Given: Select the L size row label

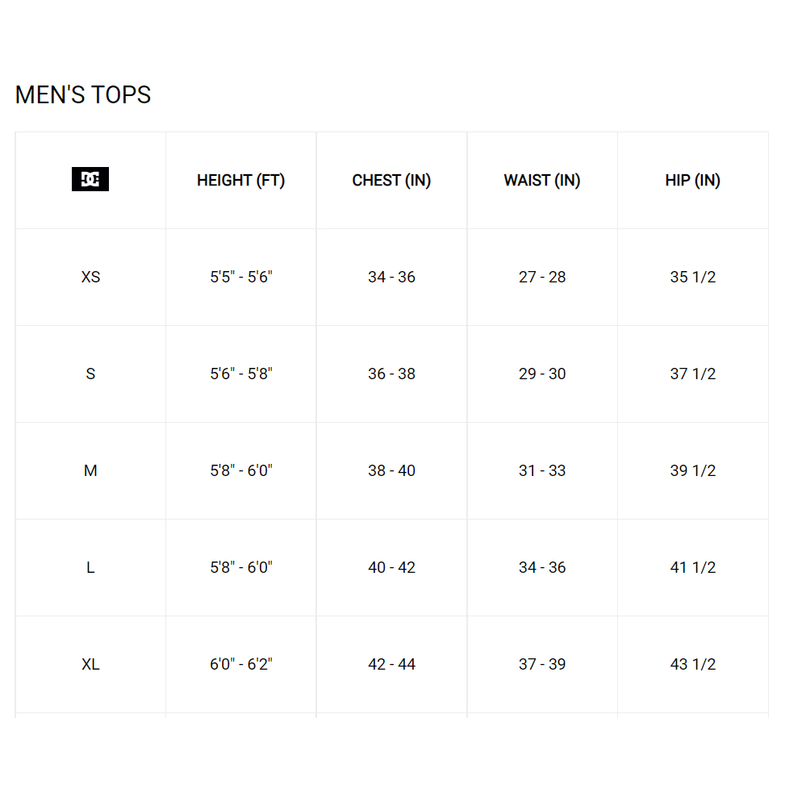Looking at the screenshot, I should tap(90, 567).
